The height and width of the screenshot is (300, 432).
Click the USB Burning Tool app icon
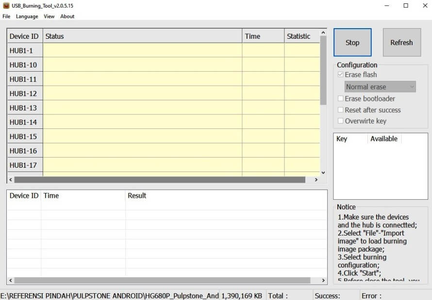click(x=6, y=5)
